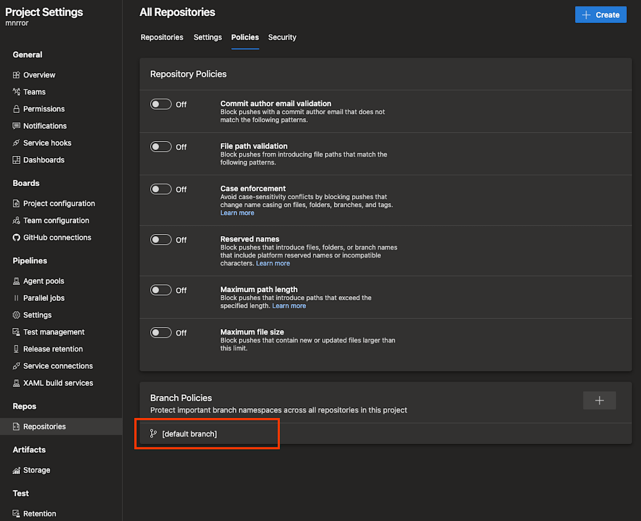Image resolution: width=641 pixels, height=521 pixels.
Task: Click the Permissions lock icon
Action: coord(17,109)
